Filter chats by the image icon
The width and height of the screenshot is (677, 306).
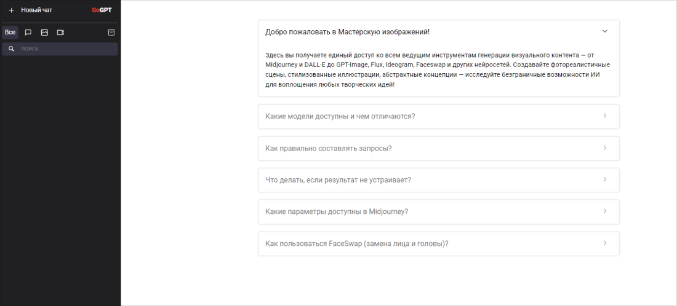click(44, 32)
